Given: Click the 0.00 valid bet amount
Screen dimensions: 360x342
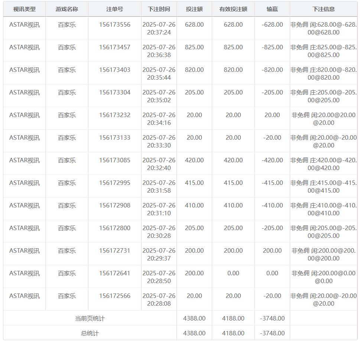Looking at the screenshot, I should 233,273.
